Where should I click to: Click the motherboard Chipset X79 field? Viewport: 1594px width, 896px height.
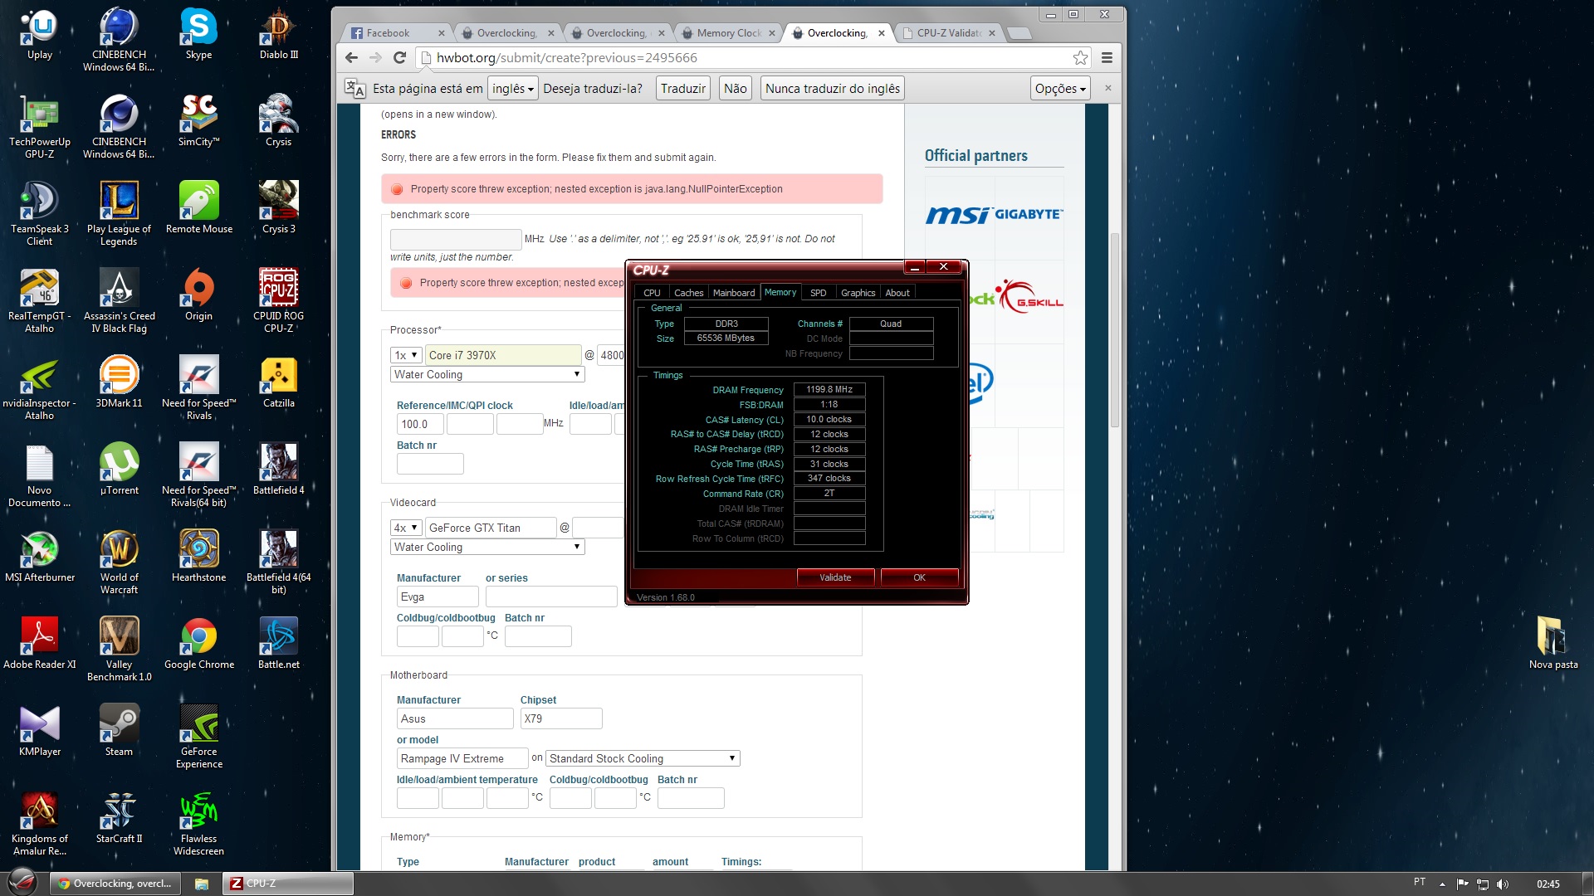(561, 718)
